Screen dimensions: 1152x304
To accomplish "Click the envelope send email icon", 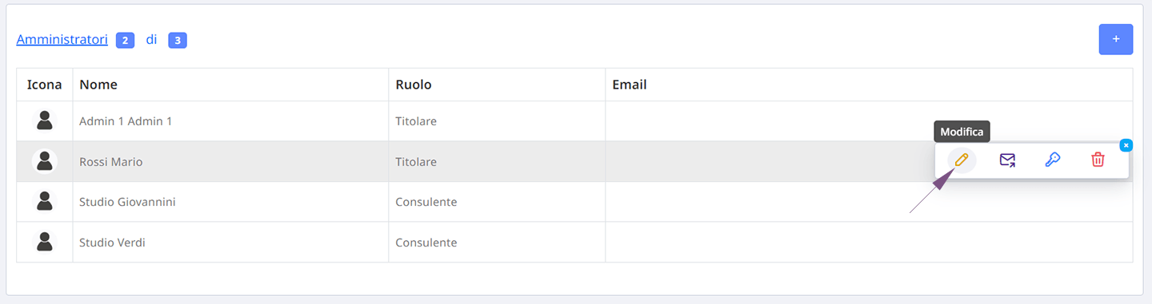I will [x=1007, y=160].
